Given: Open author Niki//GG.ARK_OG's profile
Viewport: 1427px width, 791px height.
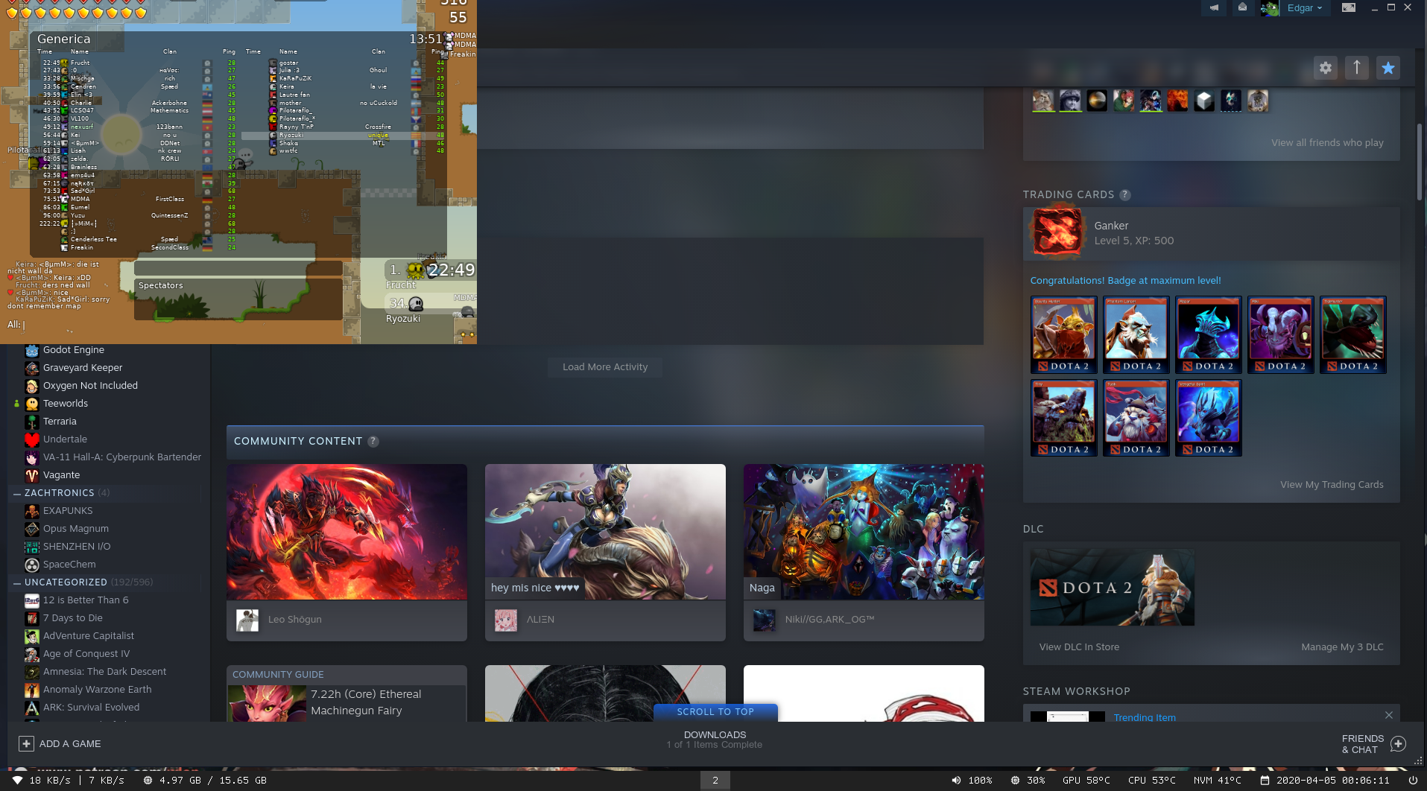Looking at the screenshot, I should (x=829, y=620).
